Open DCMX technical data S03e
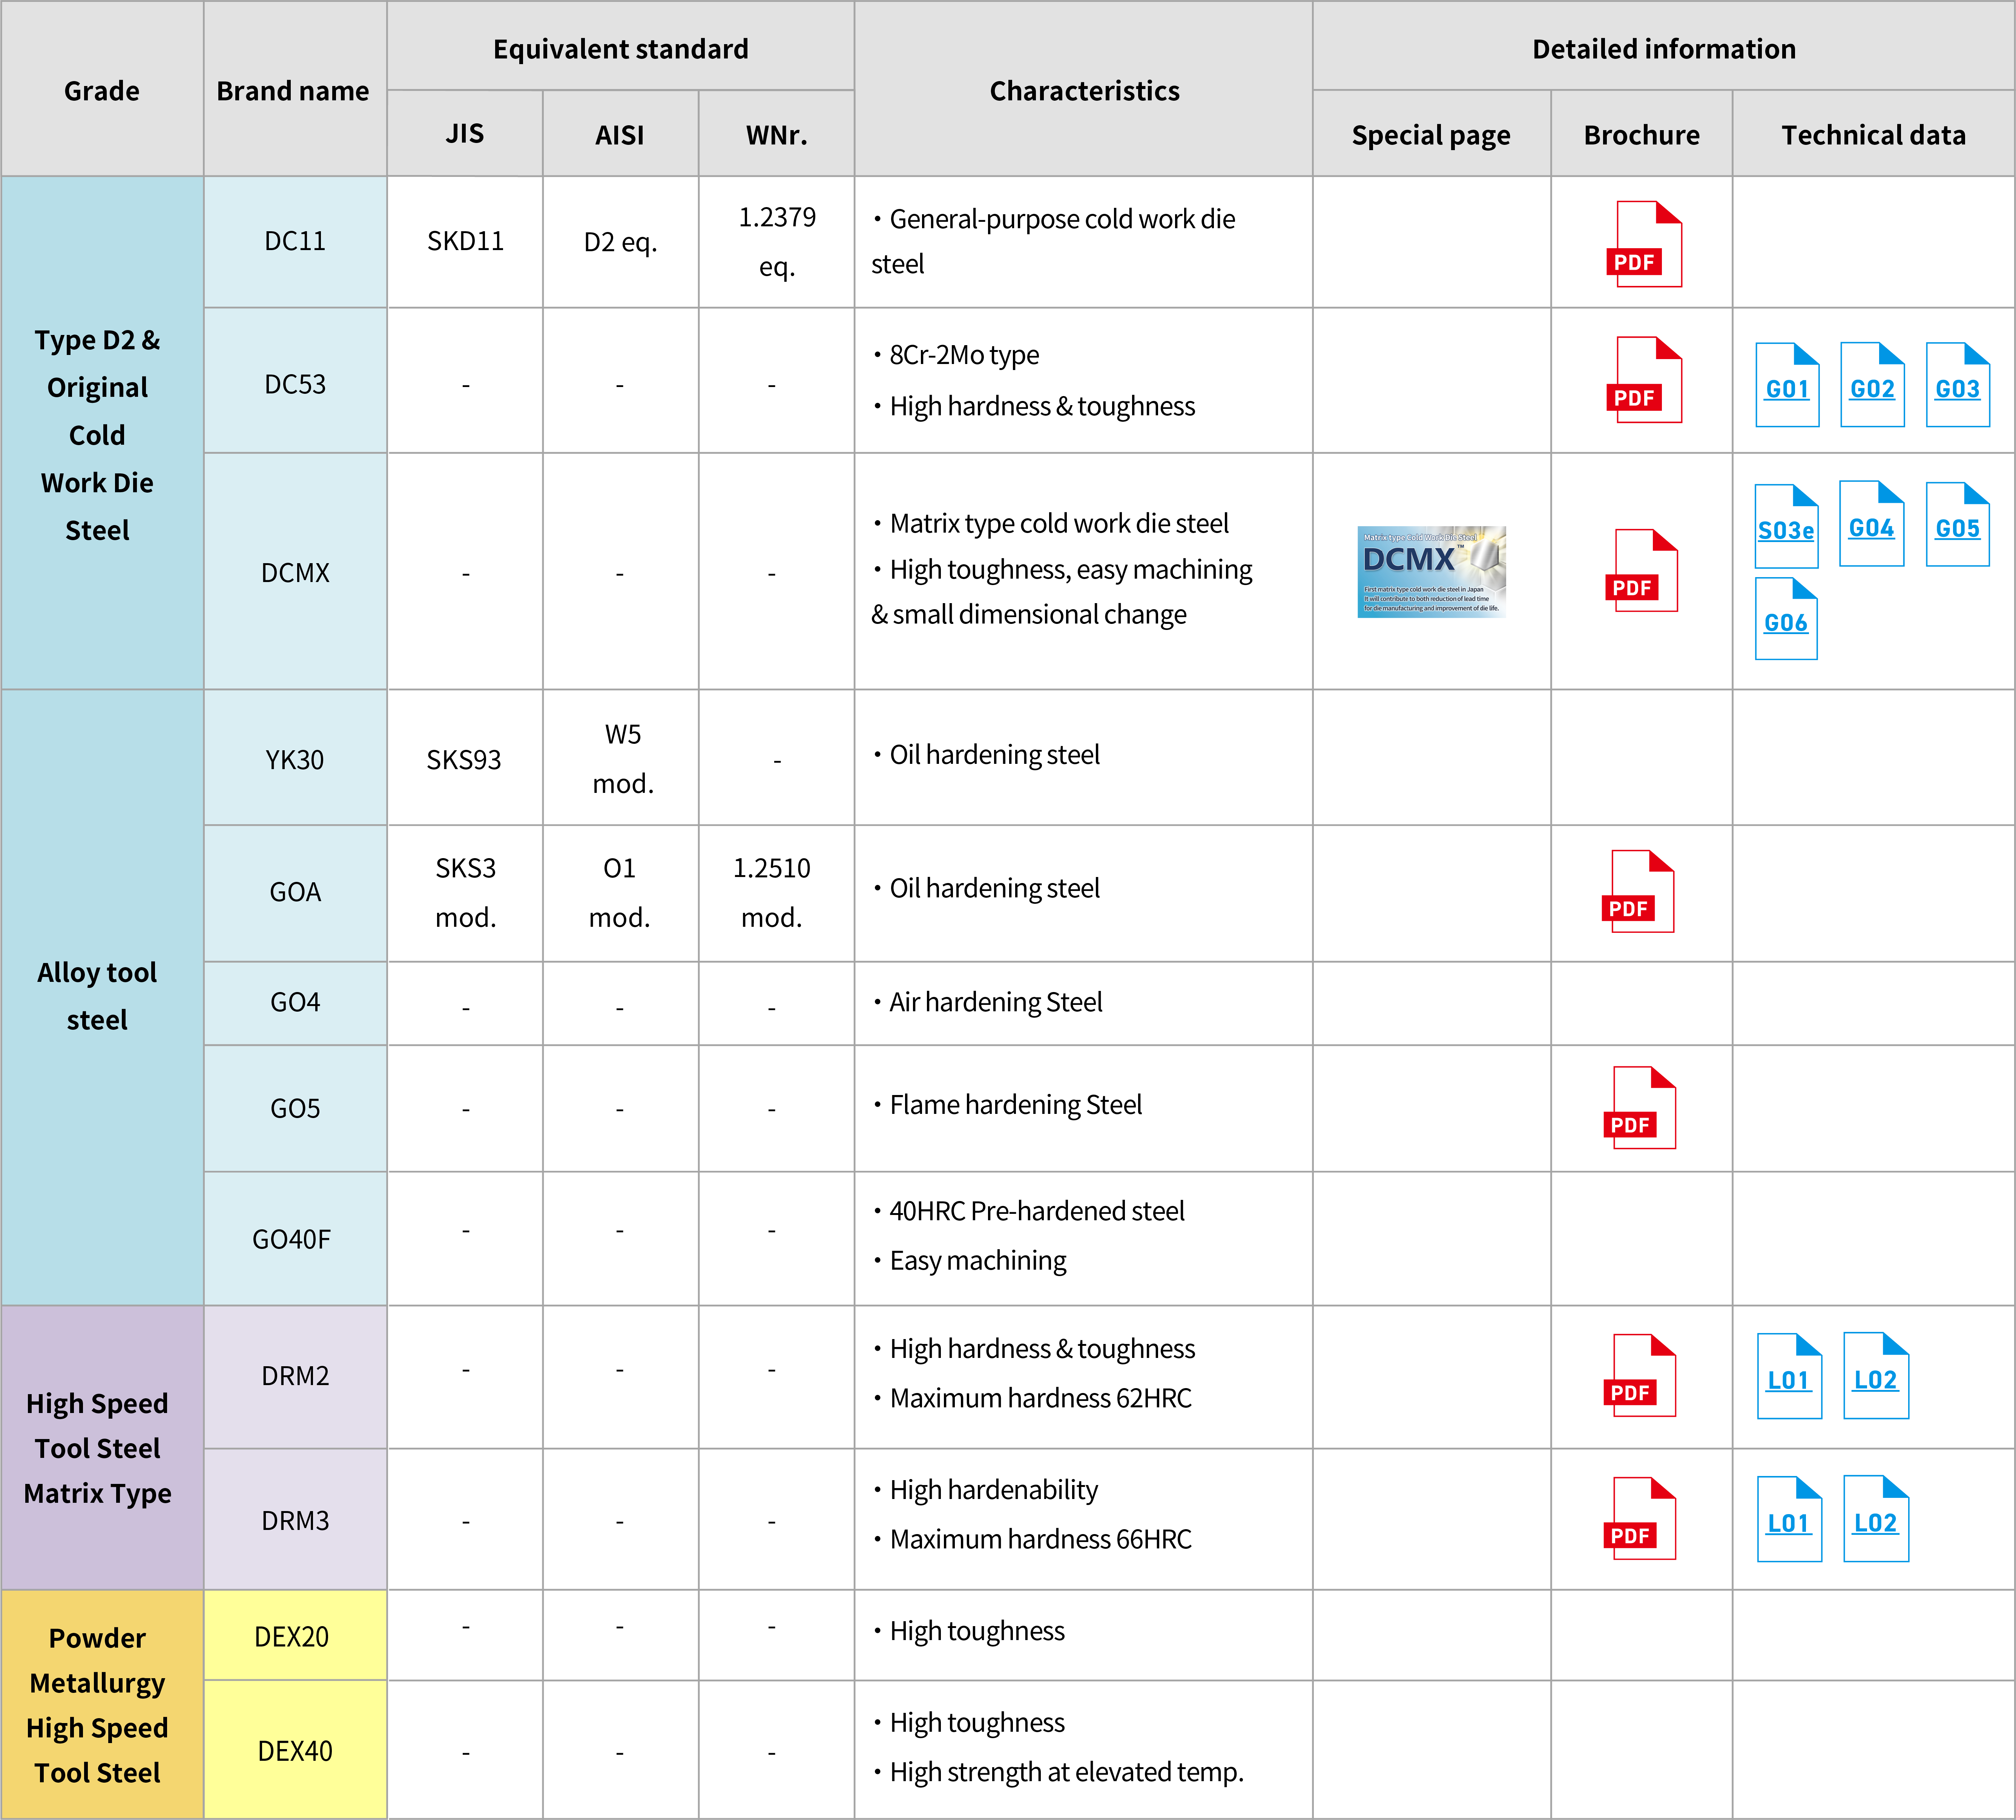2016x1820 pixels. 1786,526
